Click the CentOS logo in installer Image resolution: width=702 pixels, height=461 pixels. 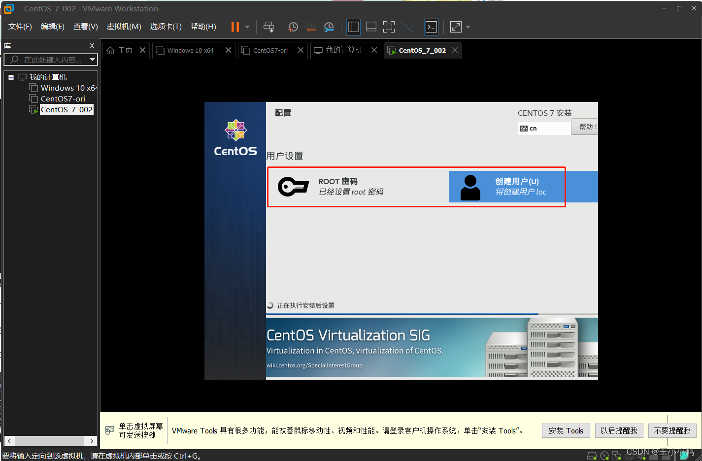click(x=235, y=138)
